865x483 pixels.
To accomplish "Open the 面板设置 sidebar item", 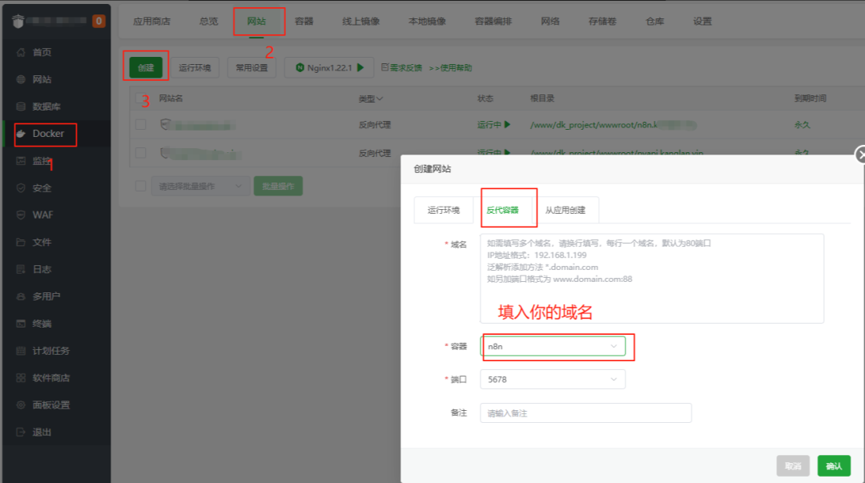I will (x=50, y=405).
